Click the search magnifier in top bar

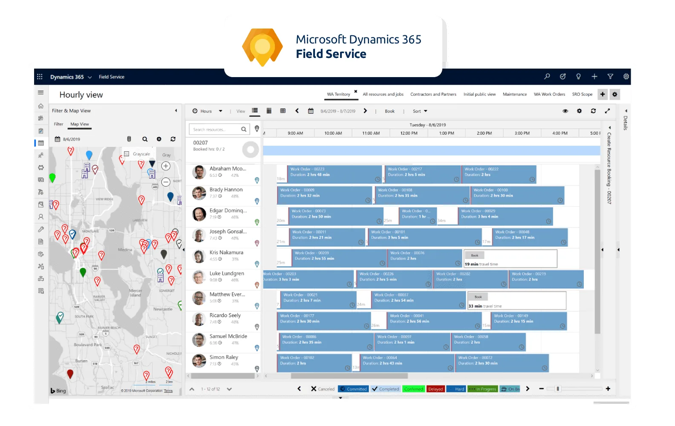click(547, 77)
